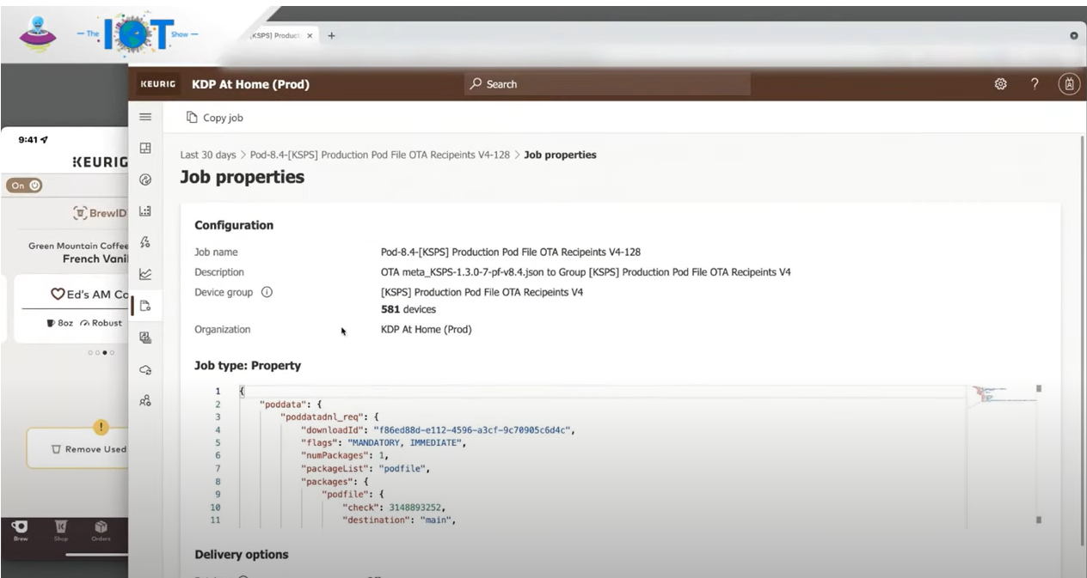Open Device groups dotted-chart sidebar icon
This screenshot has width=1087, height=578.
tap(144, 211)
